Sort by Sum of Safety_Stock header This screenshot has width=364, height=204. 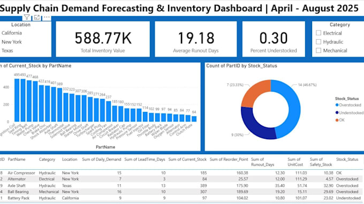[x=321, y=162]
